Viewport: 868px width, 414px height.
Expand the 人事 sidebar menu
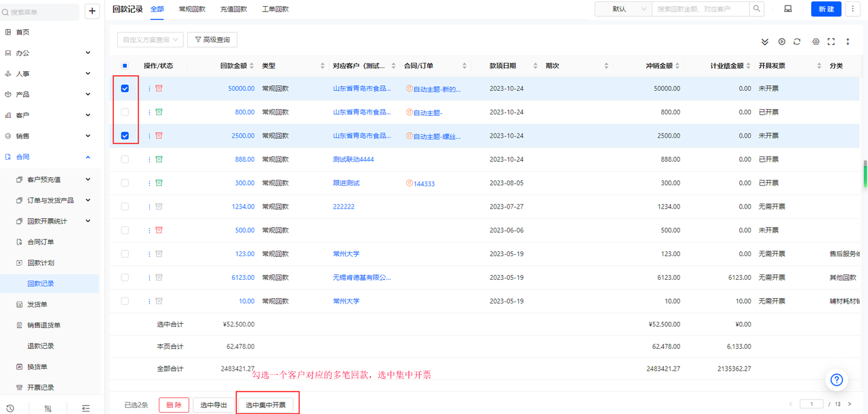[87, 73]
